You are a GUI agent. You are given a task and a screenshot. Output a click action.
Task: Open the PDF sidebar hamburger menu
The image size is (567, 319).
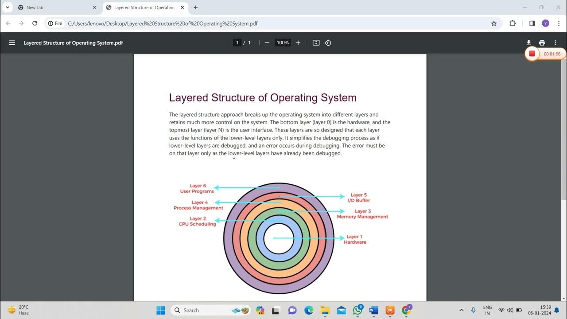click(x=12, y=43)
